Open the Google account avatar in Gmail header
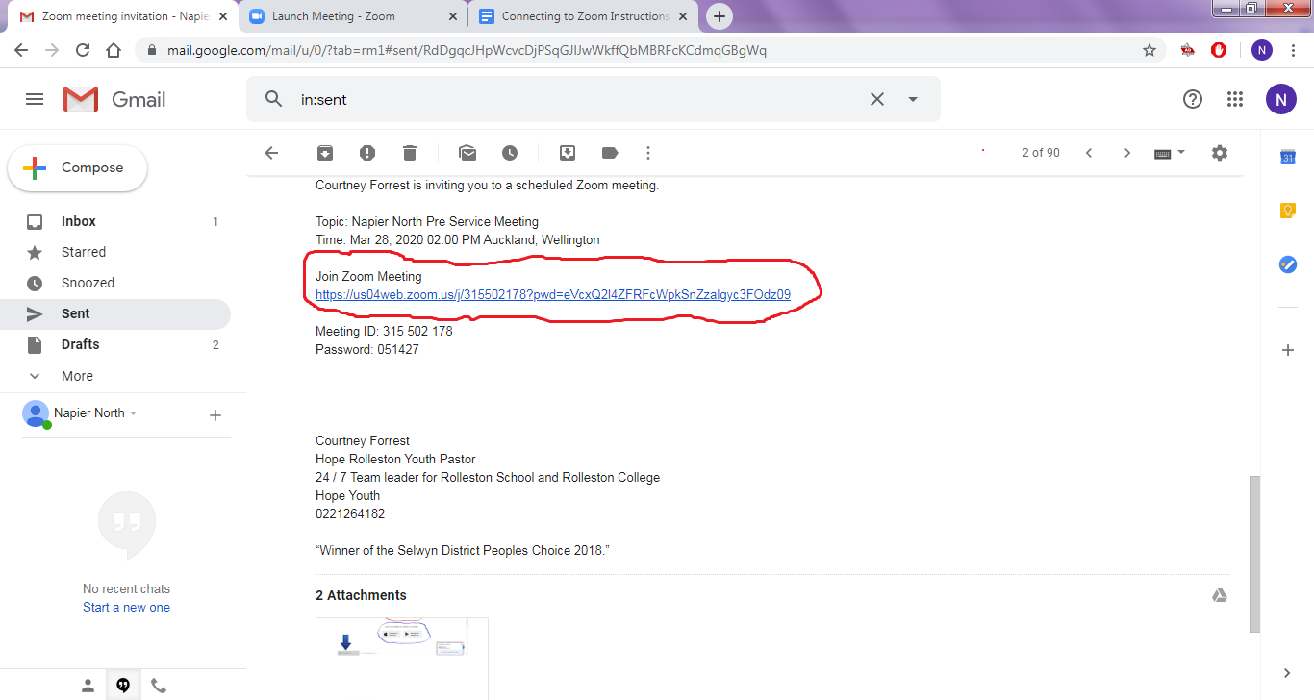This screenshot has width=1314, height=700. (x=1281, y=99)
